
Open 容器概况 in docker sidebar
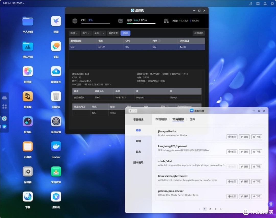[x=138, y=119]
